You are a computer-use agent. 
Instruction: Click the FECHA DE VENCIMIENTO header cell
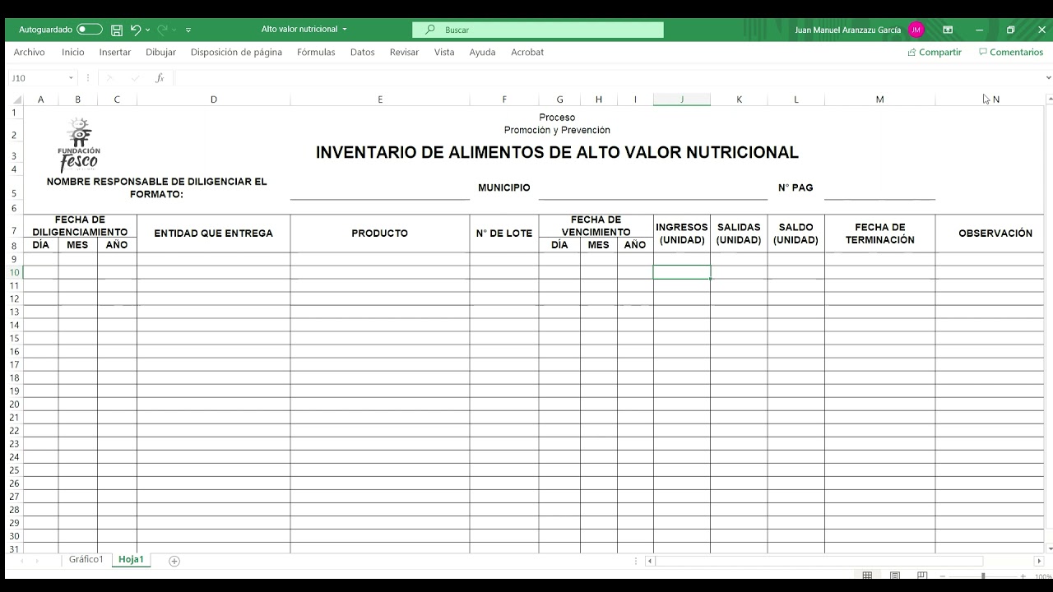[596, 226]
